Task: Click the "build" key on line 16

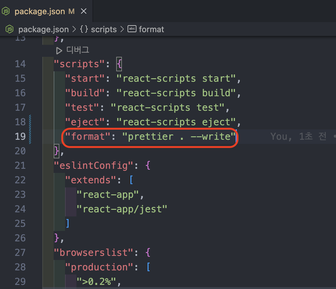Action: 85,93
